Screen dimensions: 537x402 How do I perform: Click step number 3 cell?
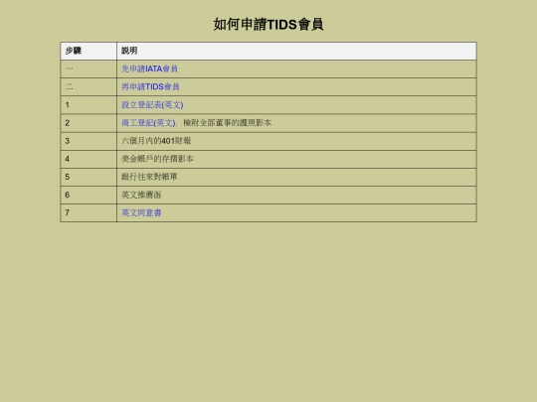(89, 141)
